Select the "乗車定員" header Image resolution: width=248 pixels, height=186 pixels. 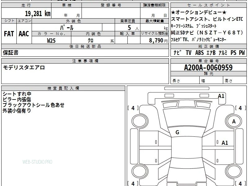(127, 21)
